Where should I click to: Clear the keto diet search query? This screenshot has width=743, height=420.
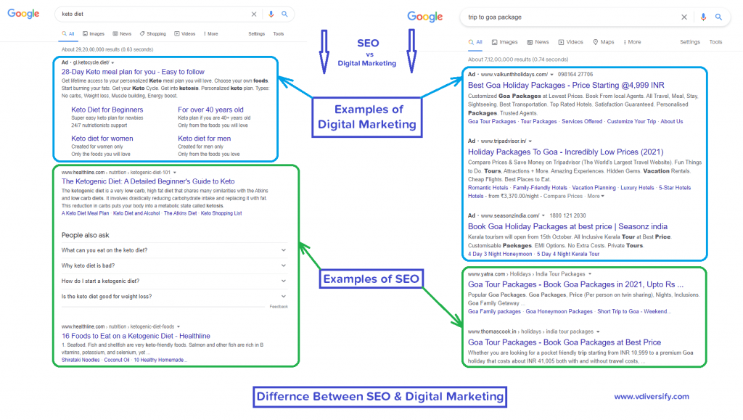tap(254, 15)
